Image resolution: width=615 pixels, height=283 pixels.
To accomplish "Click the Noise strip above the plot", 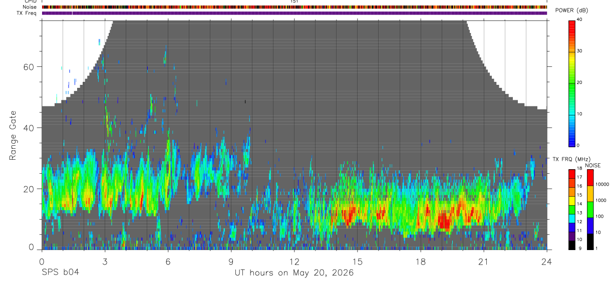I will click(x=294, y=7).
